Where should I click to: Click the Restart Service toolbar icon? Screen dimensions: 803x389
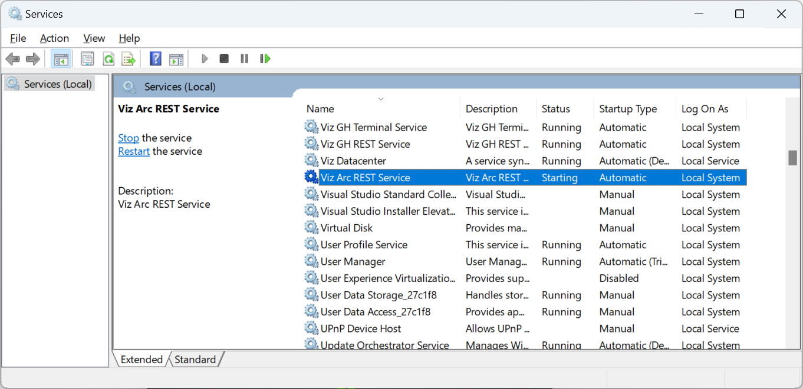tap(265, 59)
